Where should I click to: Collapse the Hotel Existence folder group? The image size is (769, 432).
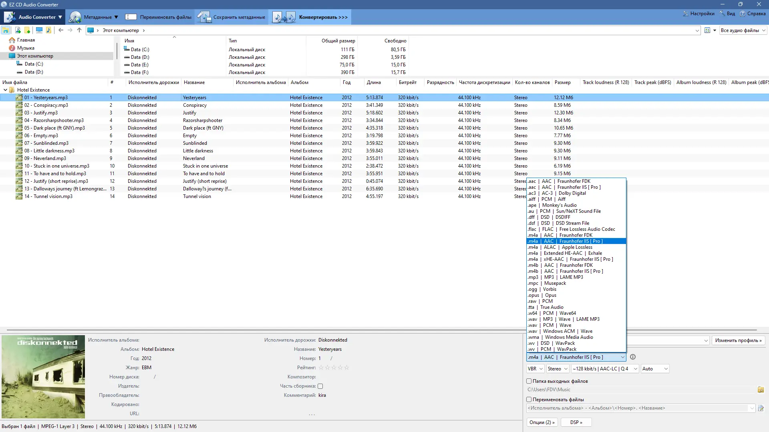click(x=5, y=90)
